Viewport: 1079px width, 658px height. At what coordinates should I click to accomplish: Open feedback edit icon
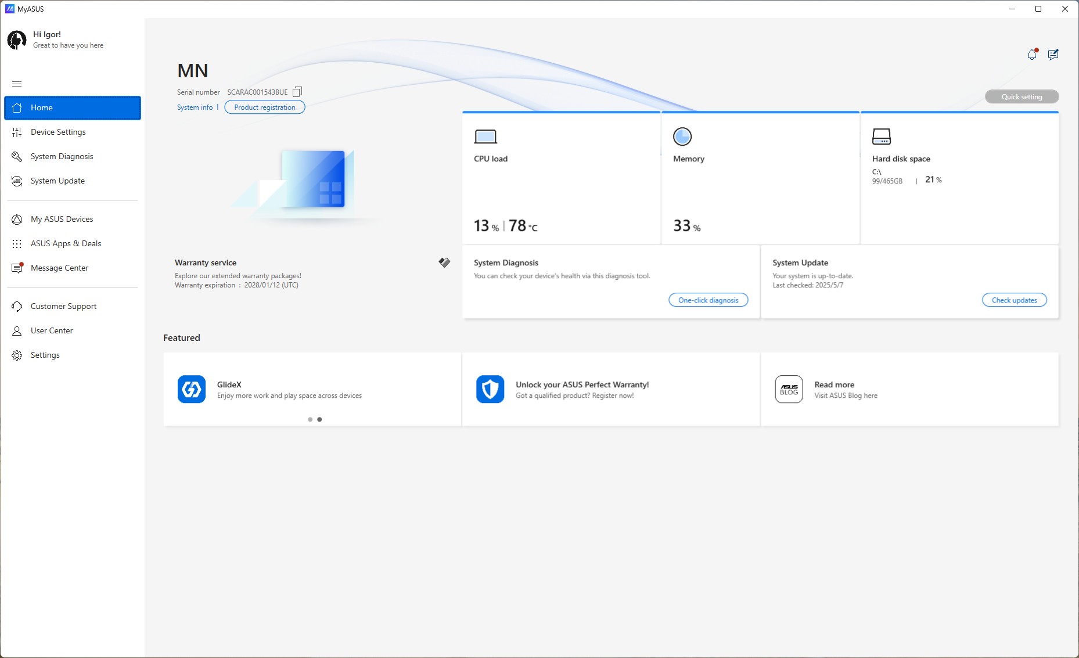(x=1053, y=54)
